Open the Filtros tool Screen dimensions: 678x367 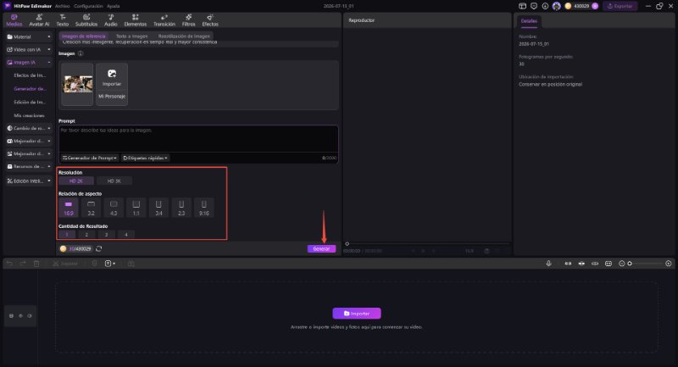188,19
